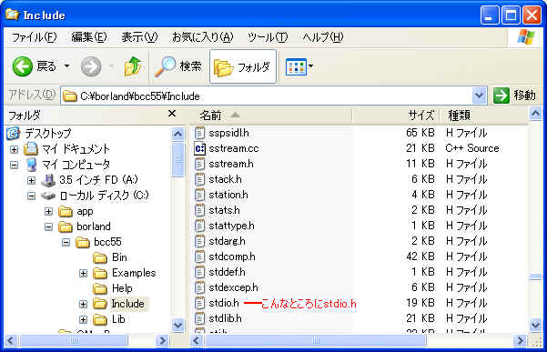Collapse the bcc55 folder node
The width and height of the screenshot is (547, 352).
(66, 242)
